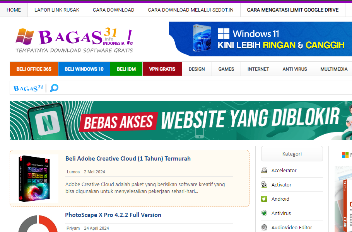Click the Adobe Creative Cloud excerpt text

(x=145, y=188)
